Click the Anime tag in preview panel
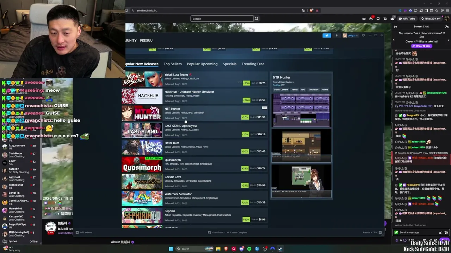The width and height of the screenshot is (451, 253). click(325, 90)
